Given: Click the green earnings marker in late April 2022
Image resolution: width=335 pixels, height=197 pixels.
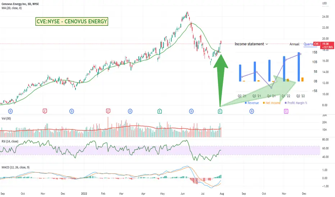Looking at the screenshot, I should (x=159, y=111).
